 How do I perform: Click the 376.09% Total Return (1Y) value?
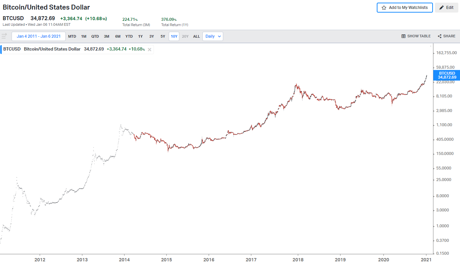pos(169,19)
